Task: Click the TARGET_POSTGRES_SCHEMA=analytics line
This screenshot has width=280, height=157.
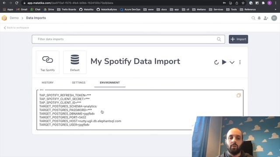Action: (68, 106)
